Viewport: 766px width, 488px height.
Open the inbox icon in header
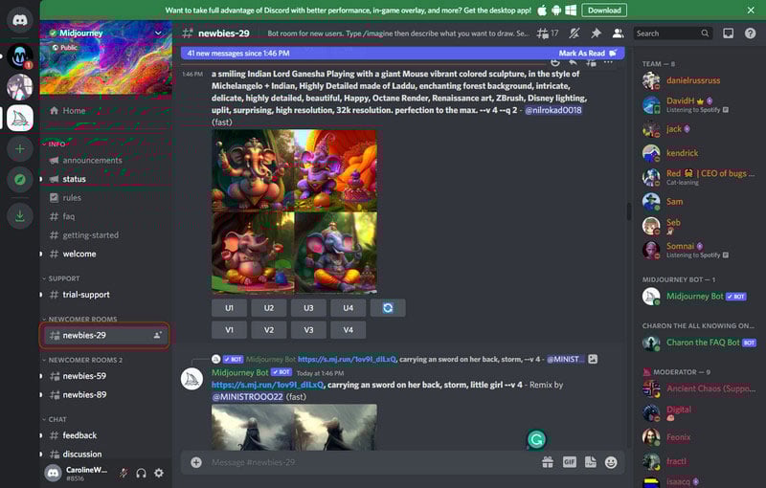point(728,33)
